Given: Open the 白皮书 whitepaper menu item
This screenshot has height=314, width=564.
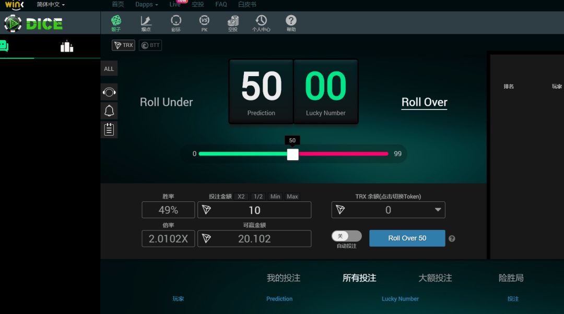Looking at the screenshot, I should tap(247, 4).
